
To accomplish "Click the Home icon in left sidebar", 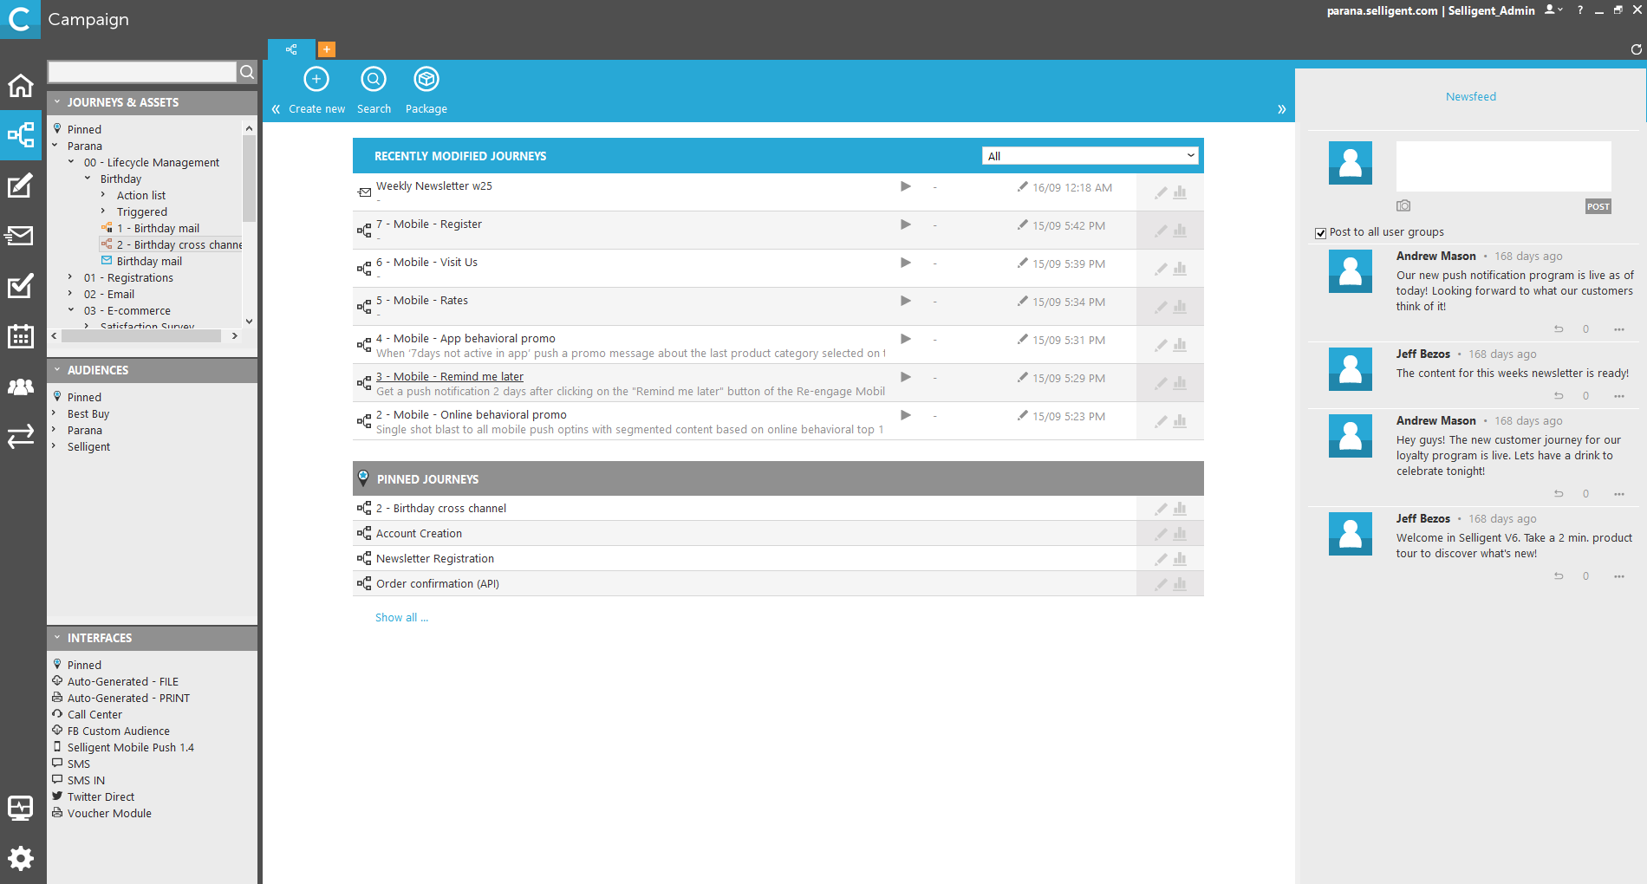I will [20, 86].
